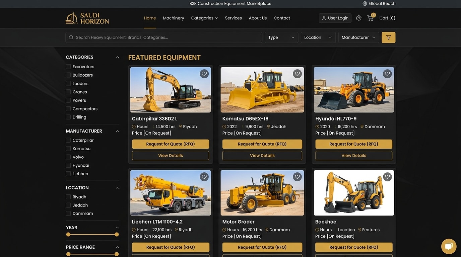Check the Bulldozers category
461x257 pixels.
pyautogui.click(x=68, y=75)
